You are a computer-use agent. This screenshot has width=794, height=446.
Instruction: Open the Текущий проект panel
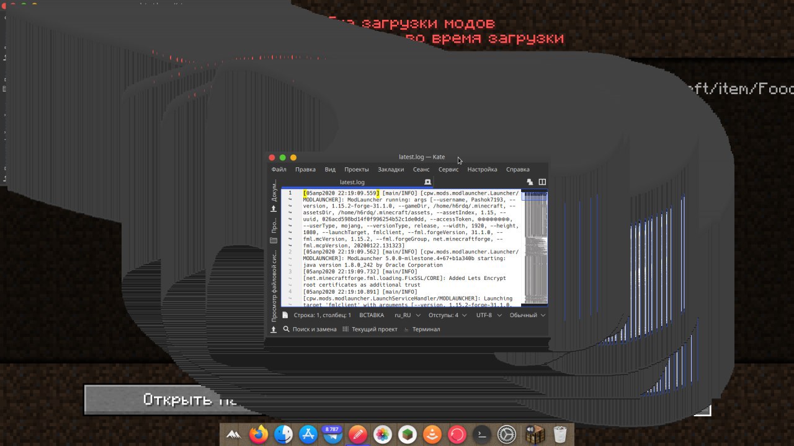point(370,329)
